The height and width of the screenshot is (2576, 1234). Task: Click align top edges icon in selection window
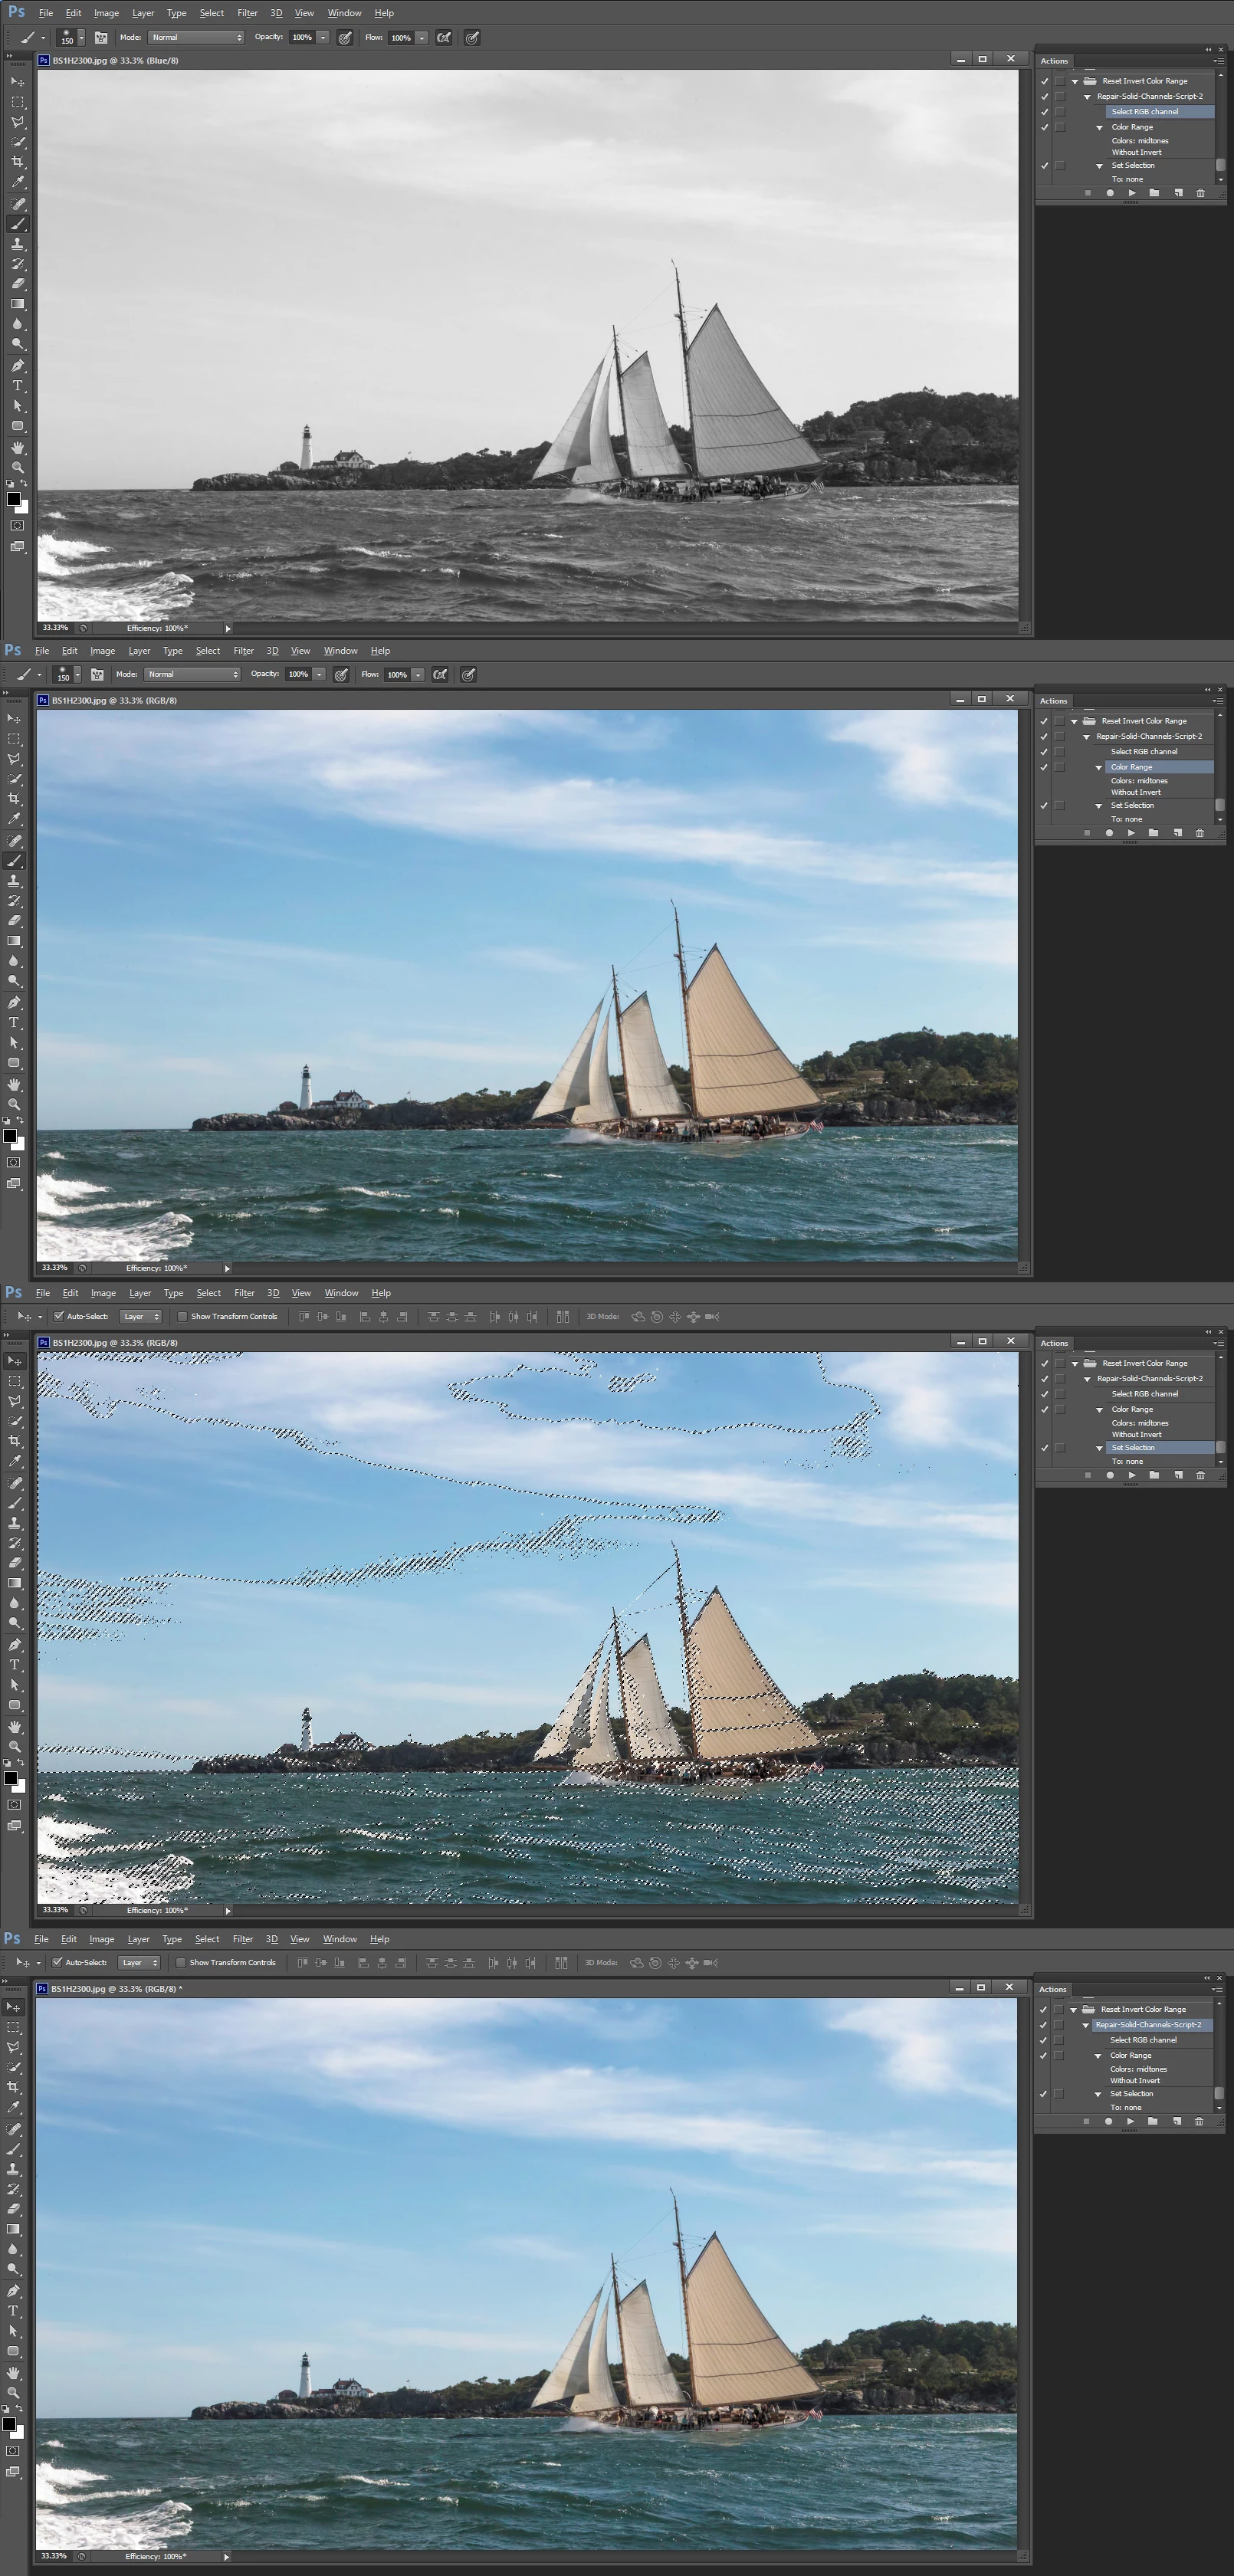click(304, 1316)
